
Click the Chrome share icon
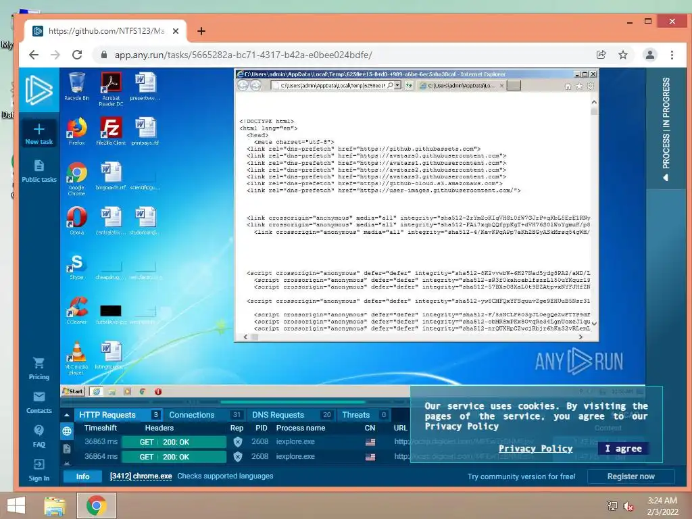(x=601, y=55)
